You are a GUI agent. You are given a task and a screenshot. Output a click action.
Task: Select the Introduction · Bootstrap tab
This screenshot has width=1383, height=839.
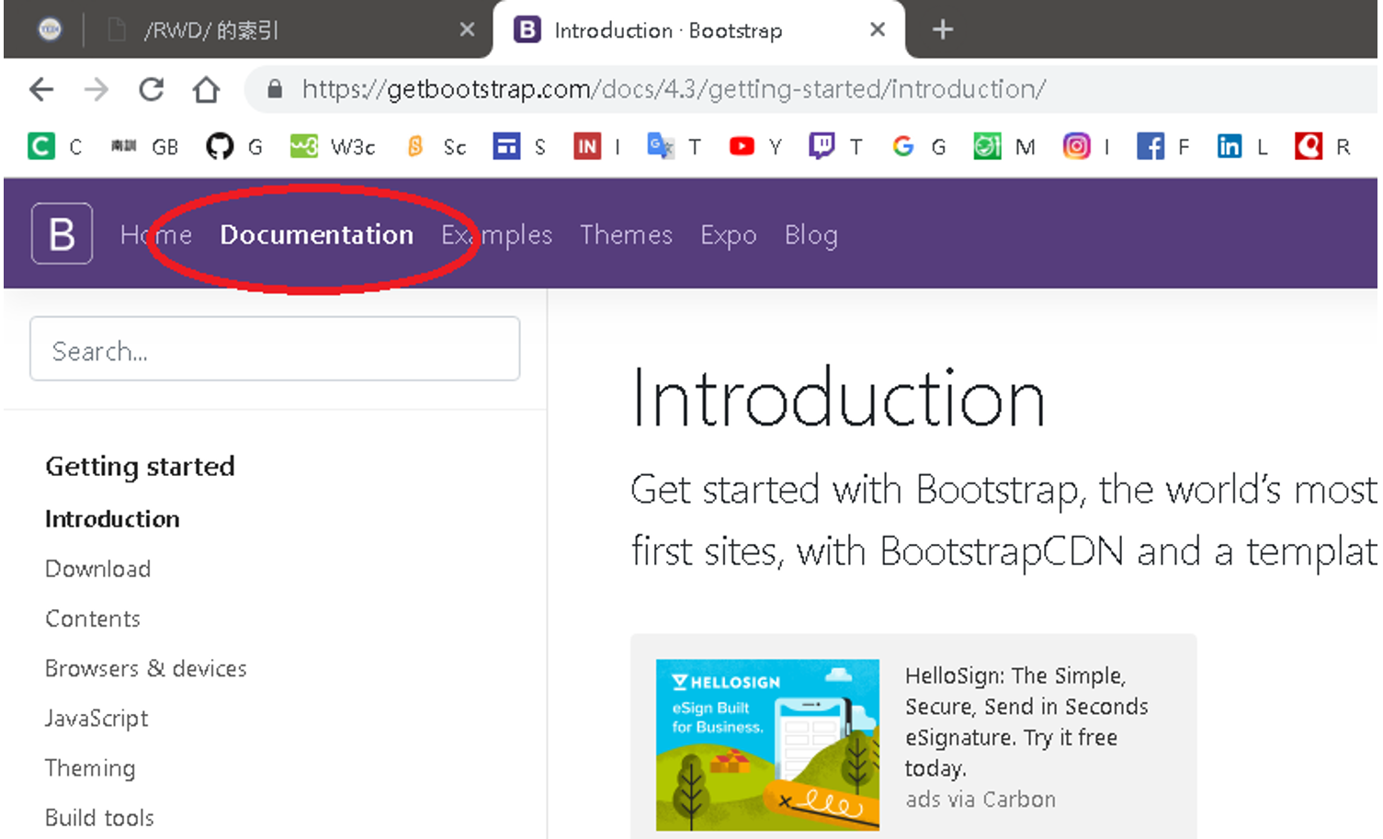[x=698, y=30]
